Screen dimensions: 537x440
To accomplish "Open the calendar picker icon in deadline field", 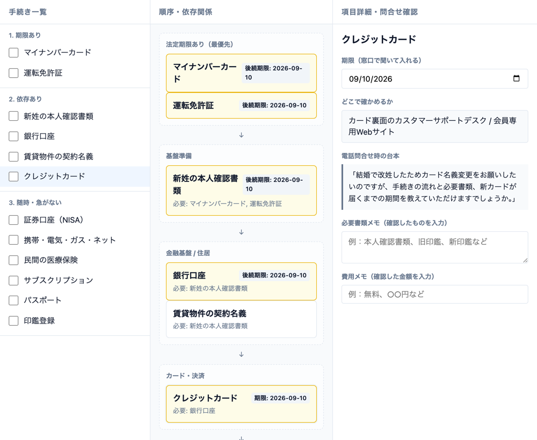I will pos(516,78).
